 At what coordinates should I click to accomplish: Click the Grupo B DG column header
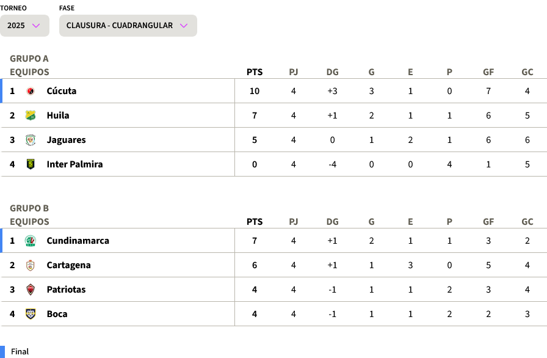(332, 222)
